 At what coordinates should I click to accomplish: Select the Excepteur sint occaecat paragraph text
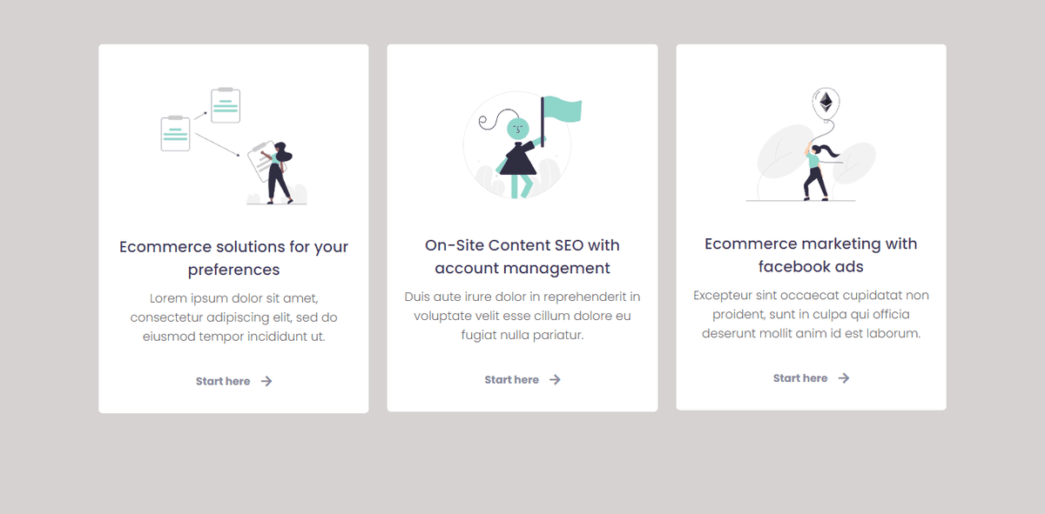coord(811,314)
